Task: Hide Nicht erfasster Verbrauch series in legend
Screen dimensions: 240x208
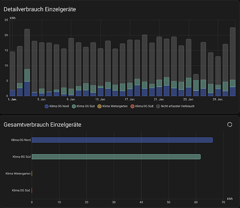Action: pos(175,106)
